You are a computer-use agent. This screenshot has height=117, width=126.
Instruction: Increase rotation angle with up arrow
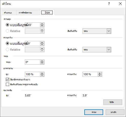42,61
